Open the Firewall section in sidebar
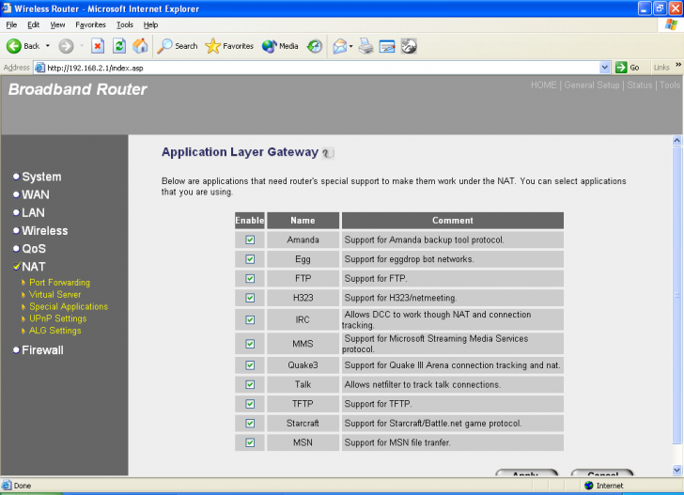The width and height of the screenshot is (684, 495). tap(42, 350)
